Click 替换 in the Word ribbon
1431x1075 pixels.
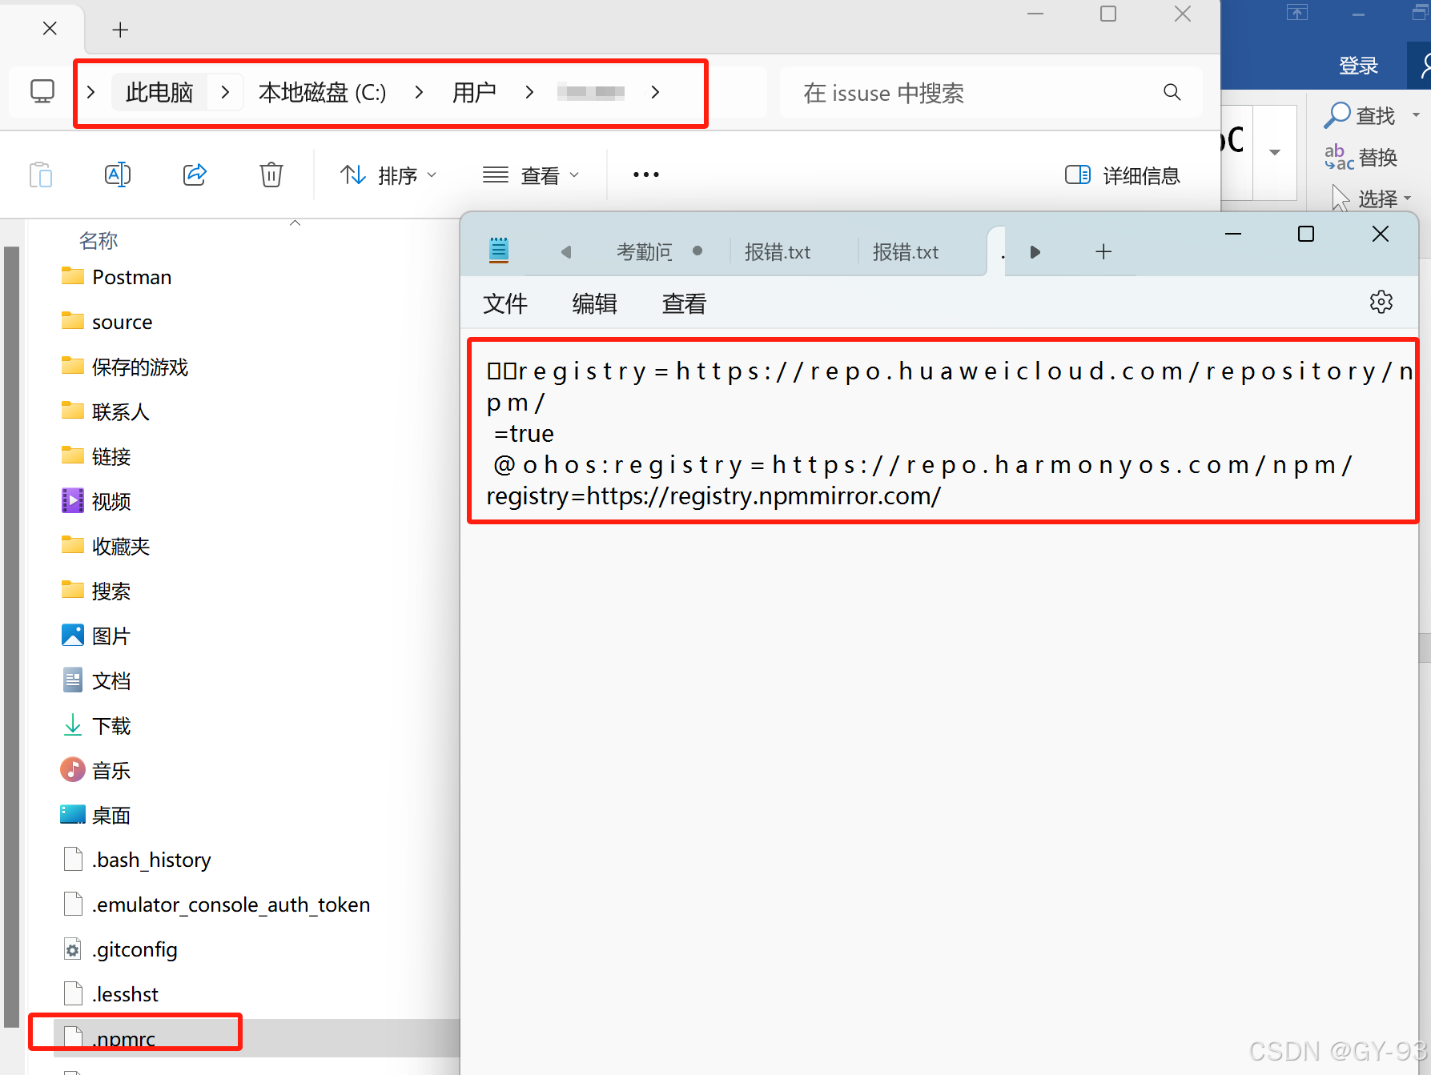coord(1361,158)
